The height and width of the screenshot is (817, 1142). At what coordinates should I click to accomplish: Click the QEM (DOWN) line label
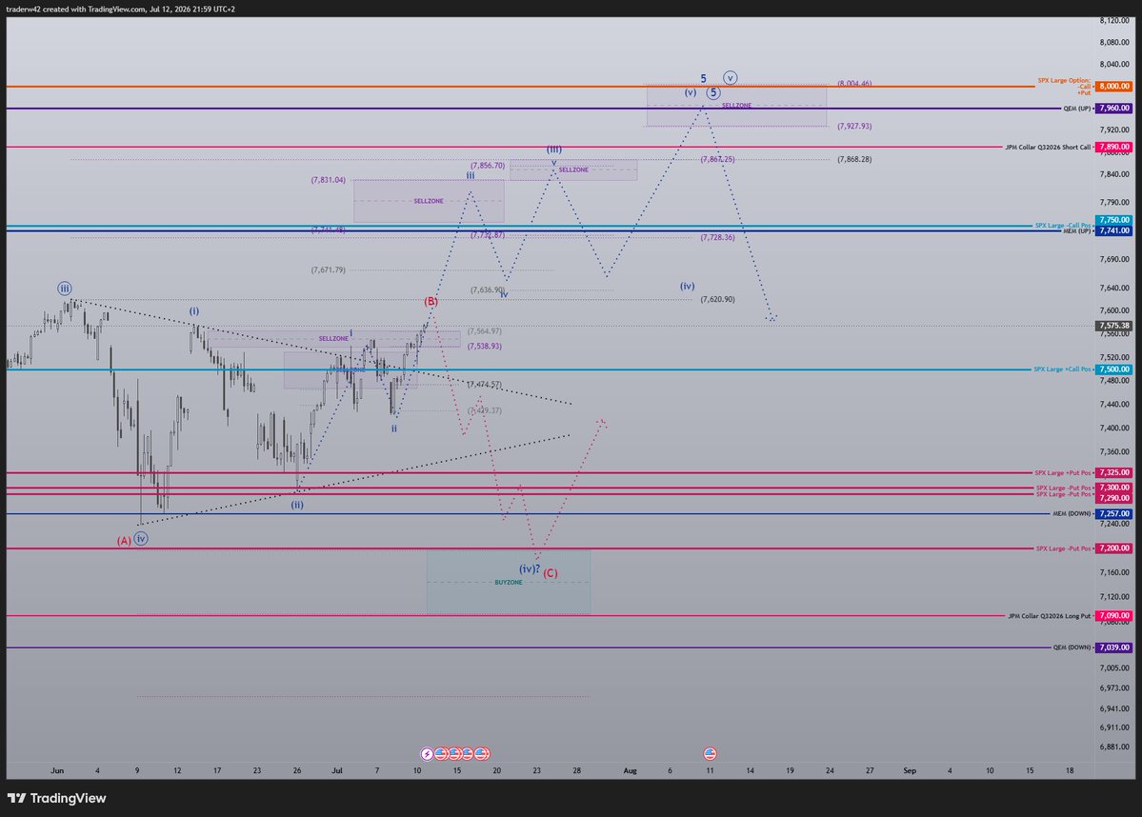1072,648
